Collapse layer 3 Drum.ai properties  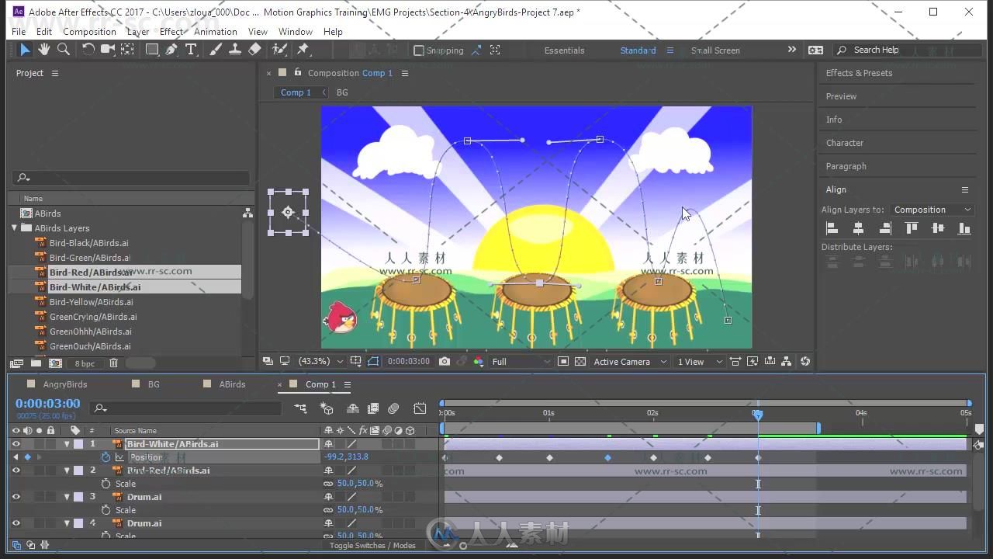pyautogui.click(x=67, y=497)
